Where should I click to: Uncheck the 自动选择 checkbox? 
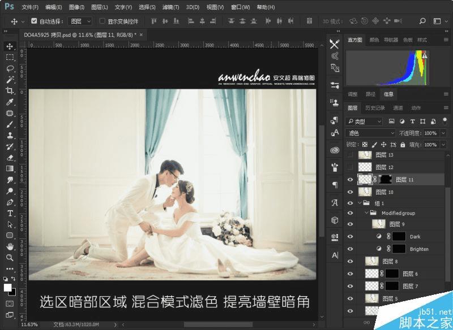[x=34, y=21]
